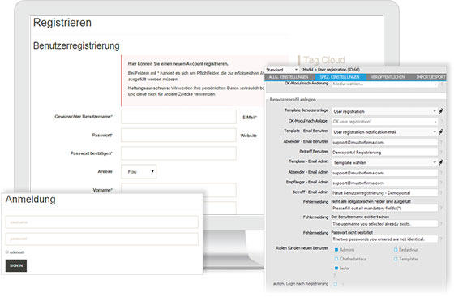Click into the Passwort field of registration
This screenshot has height=297, width=454.
[x=178, y=135]
